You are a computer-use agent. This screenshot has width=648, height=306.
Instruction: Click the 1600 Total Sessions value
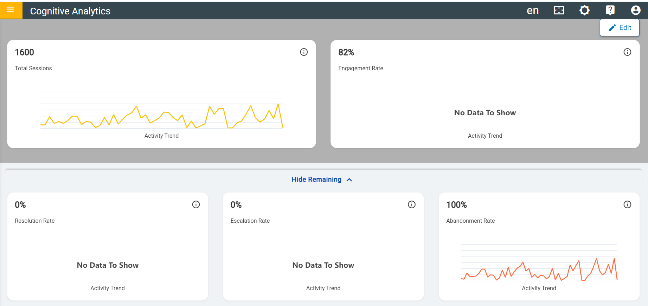click(x=25, y=52)
